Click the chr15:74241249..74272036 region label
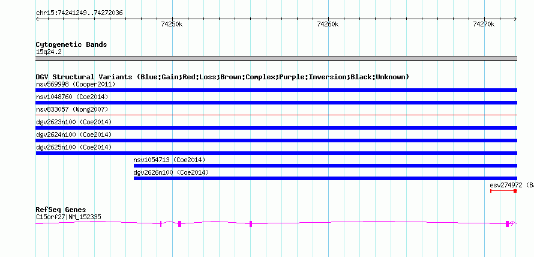534x257 pixels. tap(79, 13)
